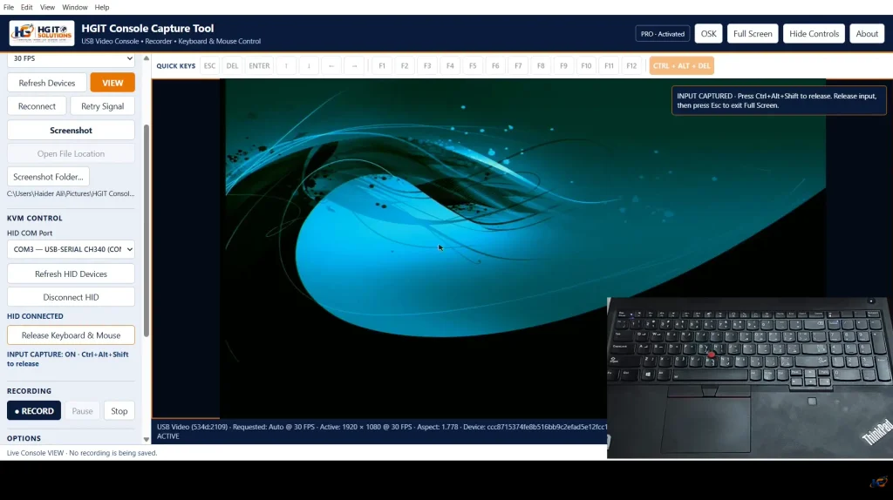Click Refresh HID Devices button
Image resolution: width=893 pixels, height=500 pixels.
pyautogui.click(x=72, y=274)
